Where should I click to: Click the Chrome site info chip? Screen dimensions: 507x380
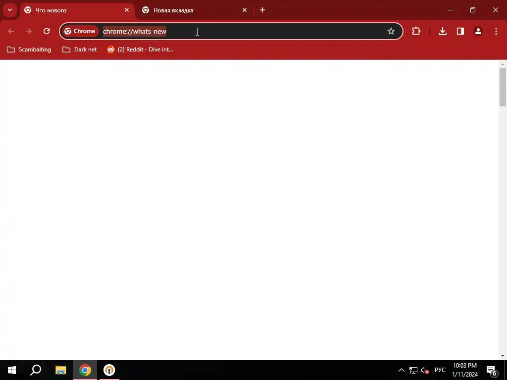click(x=80, y=31)
